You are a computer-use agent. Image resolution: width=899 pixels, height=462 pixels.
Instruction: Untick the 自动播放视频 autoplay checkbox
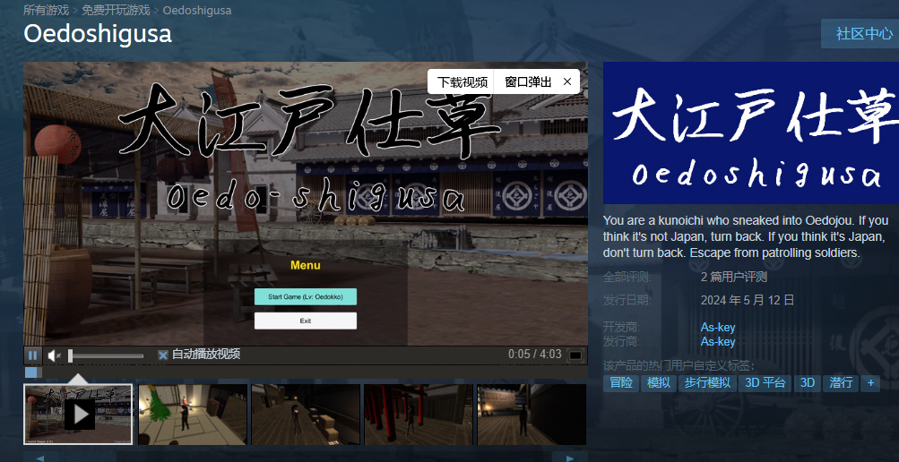coord(163,355)
